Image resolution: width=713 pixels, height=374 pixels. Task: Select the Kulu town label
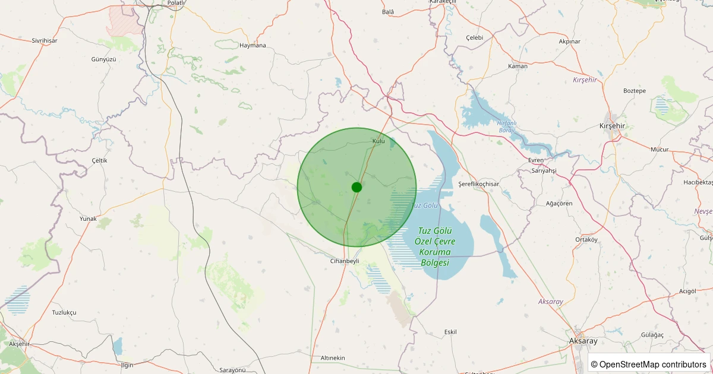point(378,141)
